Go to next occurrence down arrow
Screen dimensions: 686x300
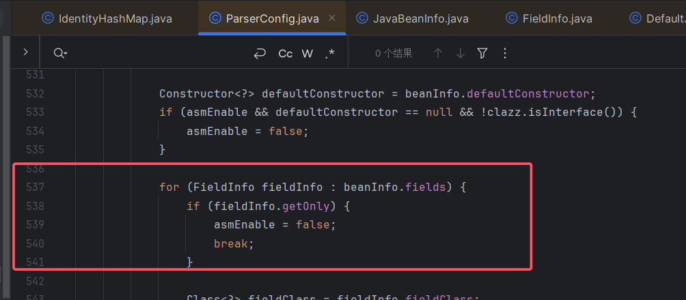click(460, 53)
